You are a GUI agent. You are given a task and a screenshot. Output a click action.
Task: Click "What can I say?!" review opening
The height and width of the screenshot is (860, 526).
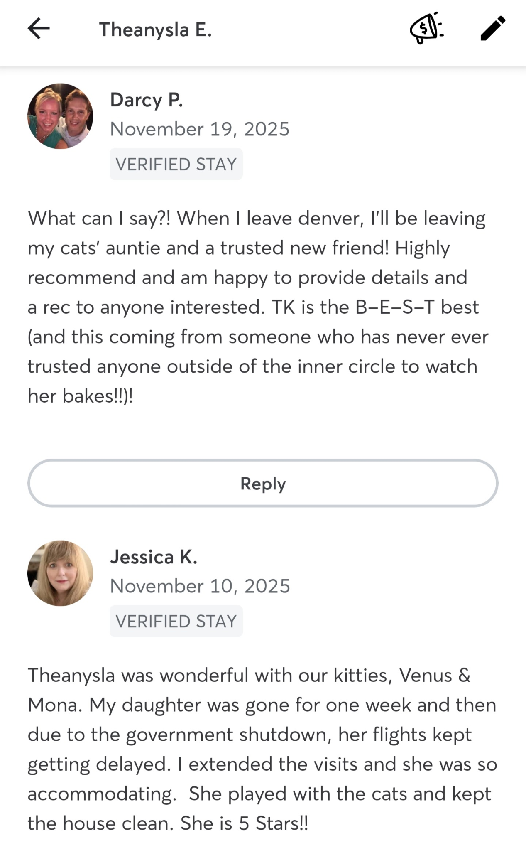99,219
